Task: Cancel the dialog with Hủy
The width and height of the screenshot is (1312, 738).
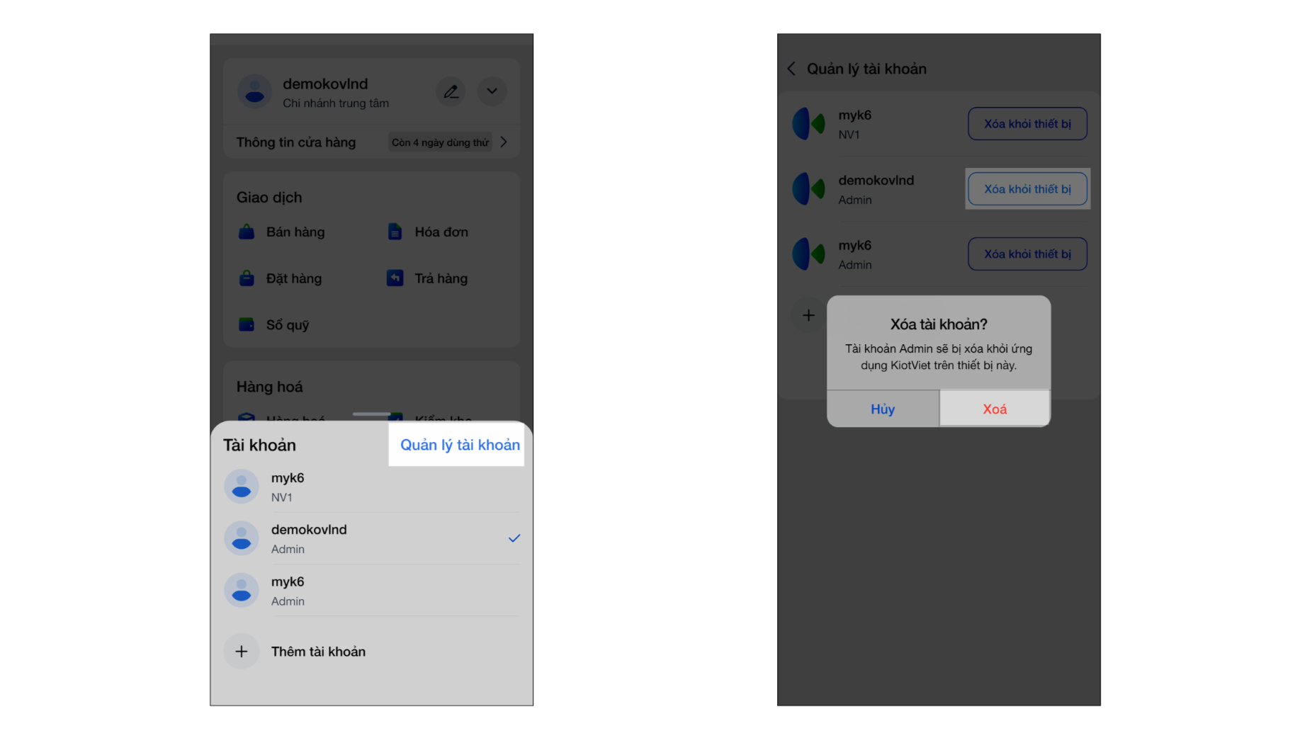Action: [x=883, y=409]
